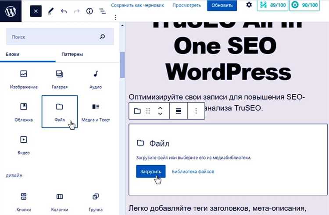Focus the Поиск block search field
The height and width of the screenshot is (215, 329).
point(60,37)
